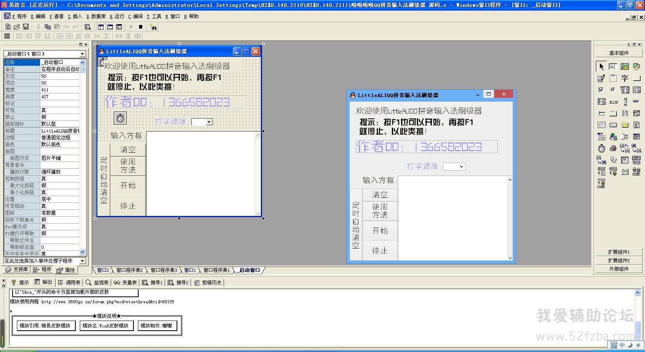645x352 pixels.
Task: Click 停止 button in the running window
Action: click(x=380, y=251)
